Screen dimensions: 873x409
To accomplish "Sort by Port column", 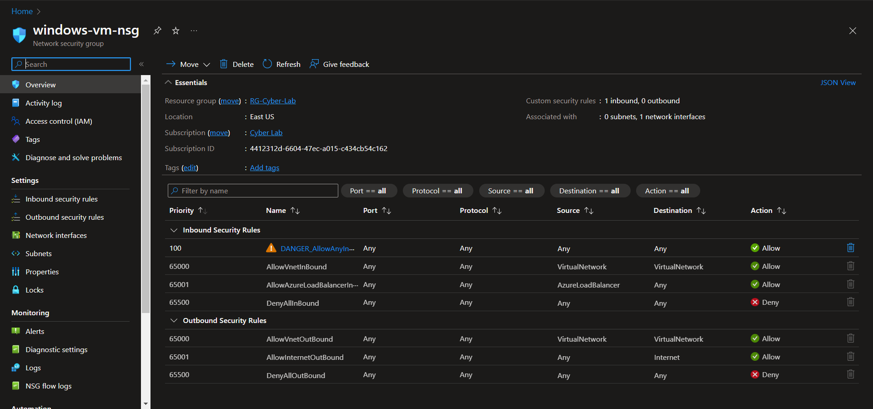I will coord(377,210).
